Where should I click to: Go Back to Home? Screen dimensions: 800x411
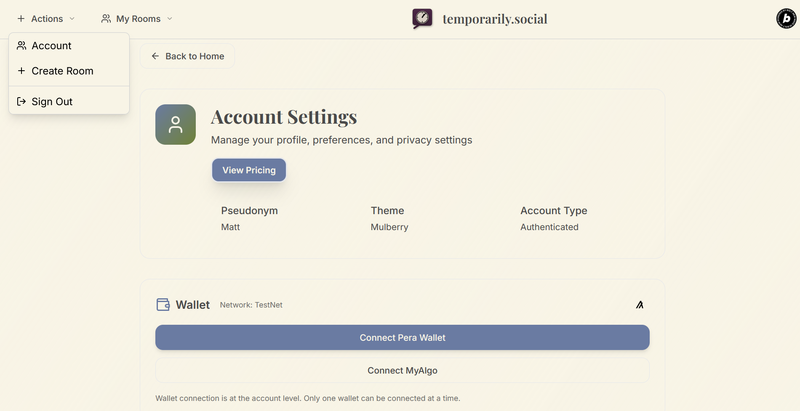pos(187,56)
